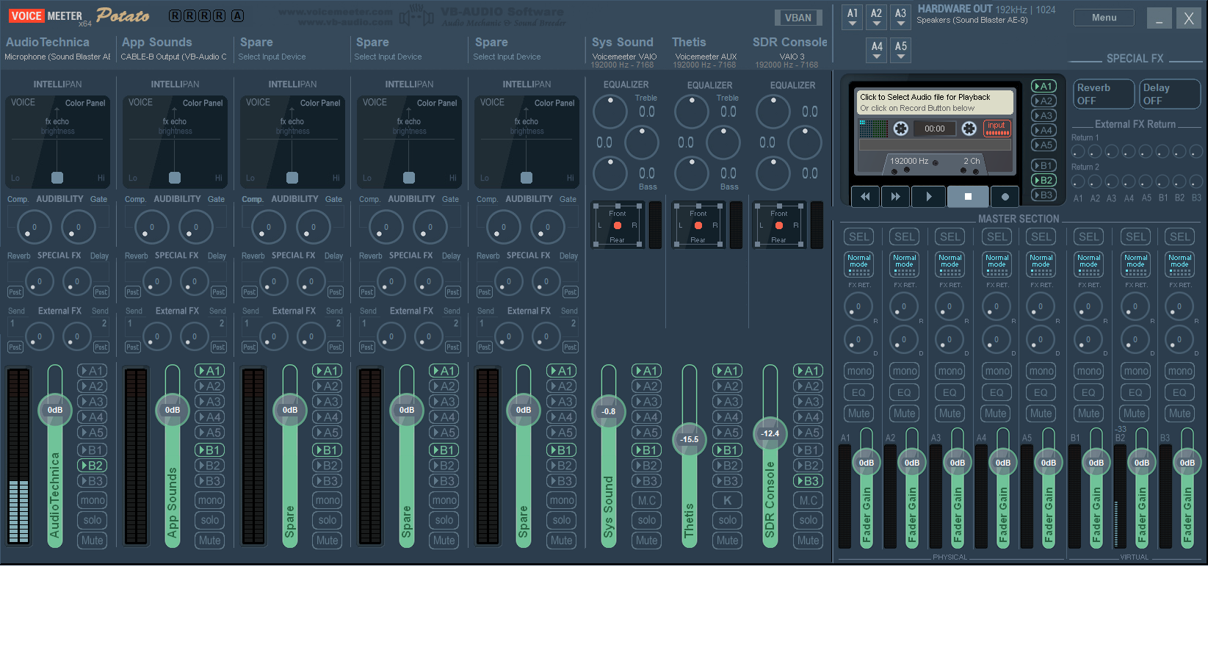The image size is (1208, 661).
Task: Toggle the M.C button on Sys Sound strip
Action: pyautogui.click(x=647, y=500)
